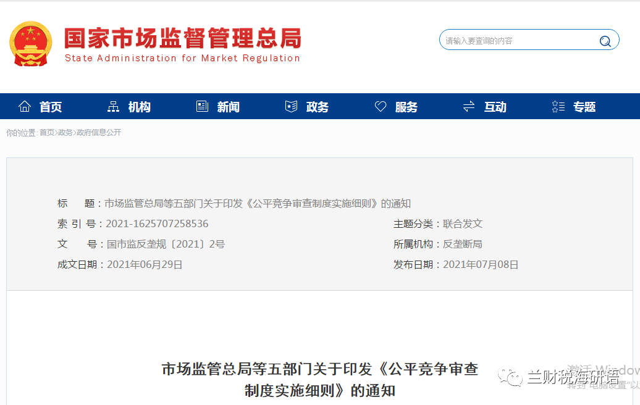Click the index number 2021-1625707258536
The height and width of the screenshot is (405, 640).
coord(157,224)
